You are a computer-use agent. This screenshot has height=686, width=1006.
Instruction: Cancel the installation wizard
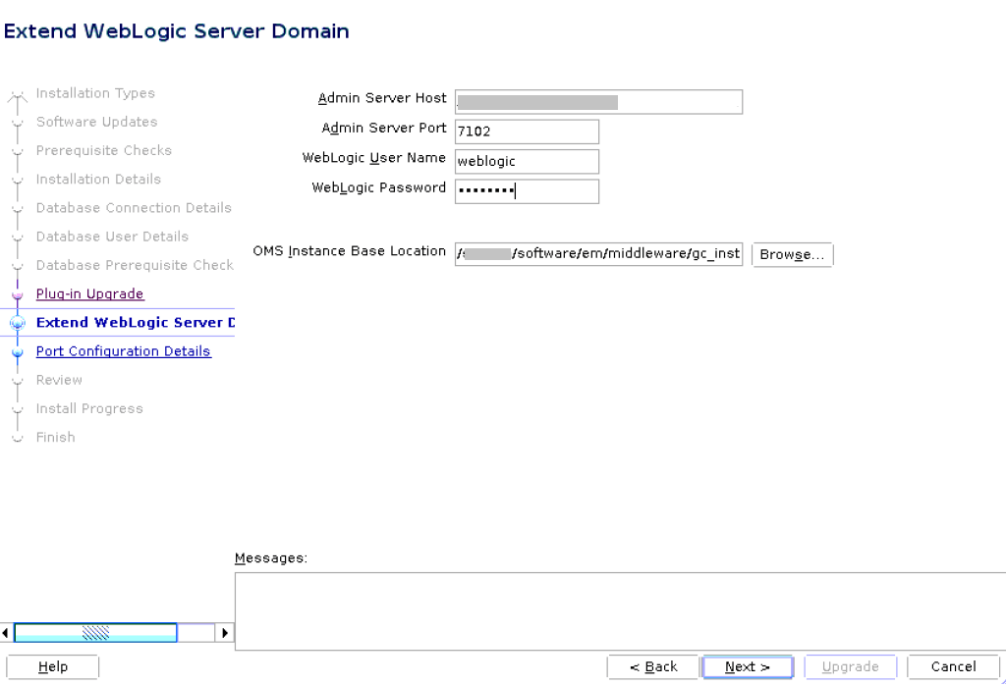coord(951,666)
